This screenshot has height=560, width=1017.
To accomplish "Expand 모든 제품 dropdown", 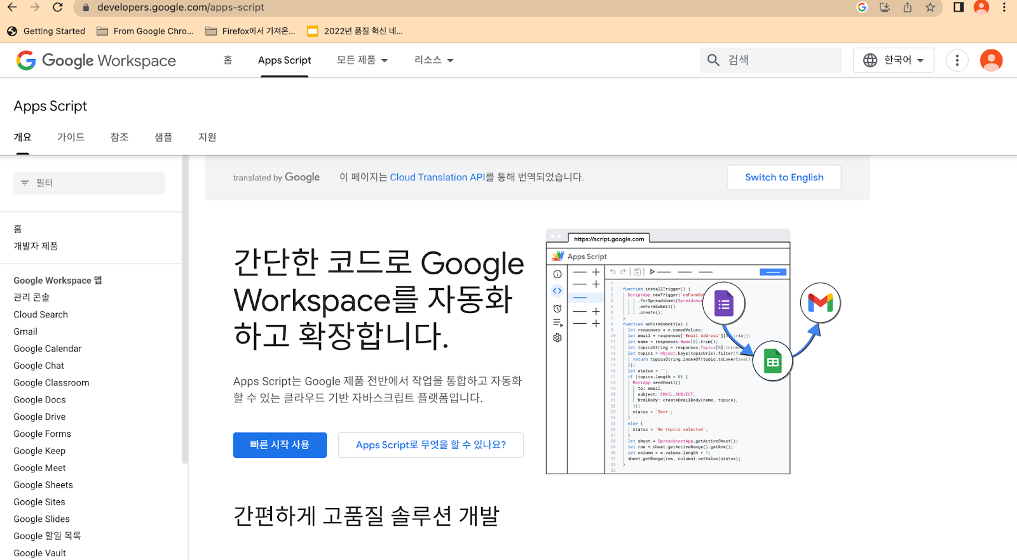I will click(362, 60).
